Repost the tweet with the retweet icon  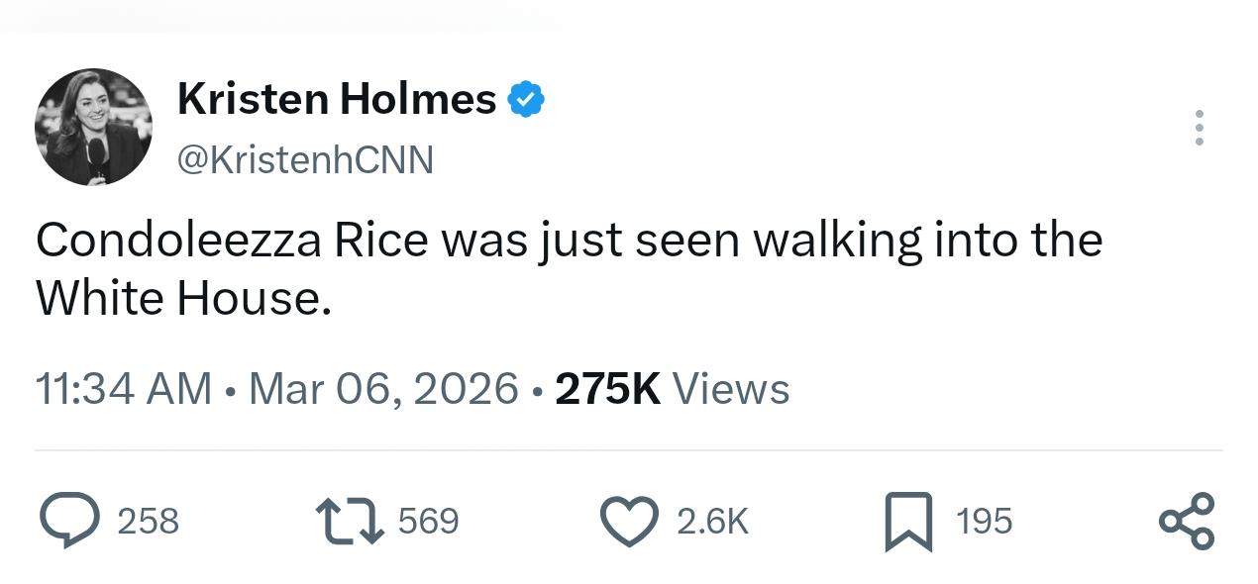pyautogui.click(x=349, y=522)
